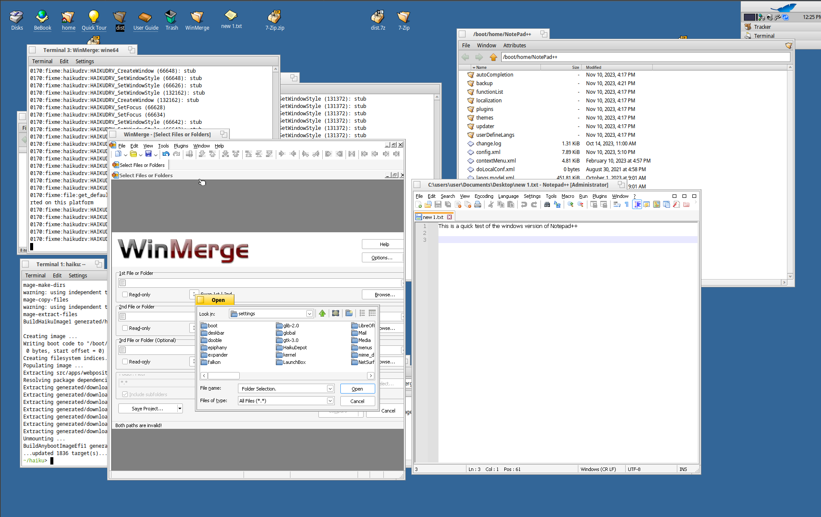
Task: Click the Open button in Open dialog
Action: point(357,389)
